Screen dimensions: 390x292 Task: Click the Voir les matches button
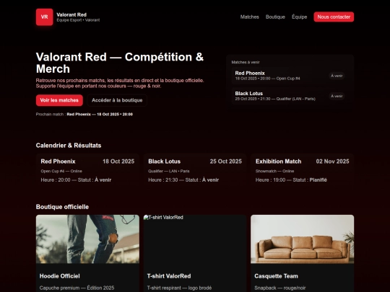pyautogui.click(x=59, y=100)
